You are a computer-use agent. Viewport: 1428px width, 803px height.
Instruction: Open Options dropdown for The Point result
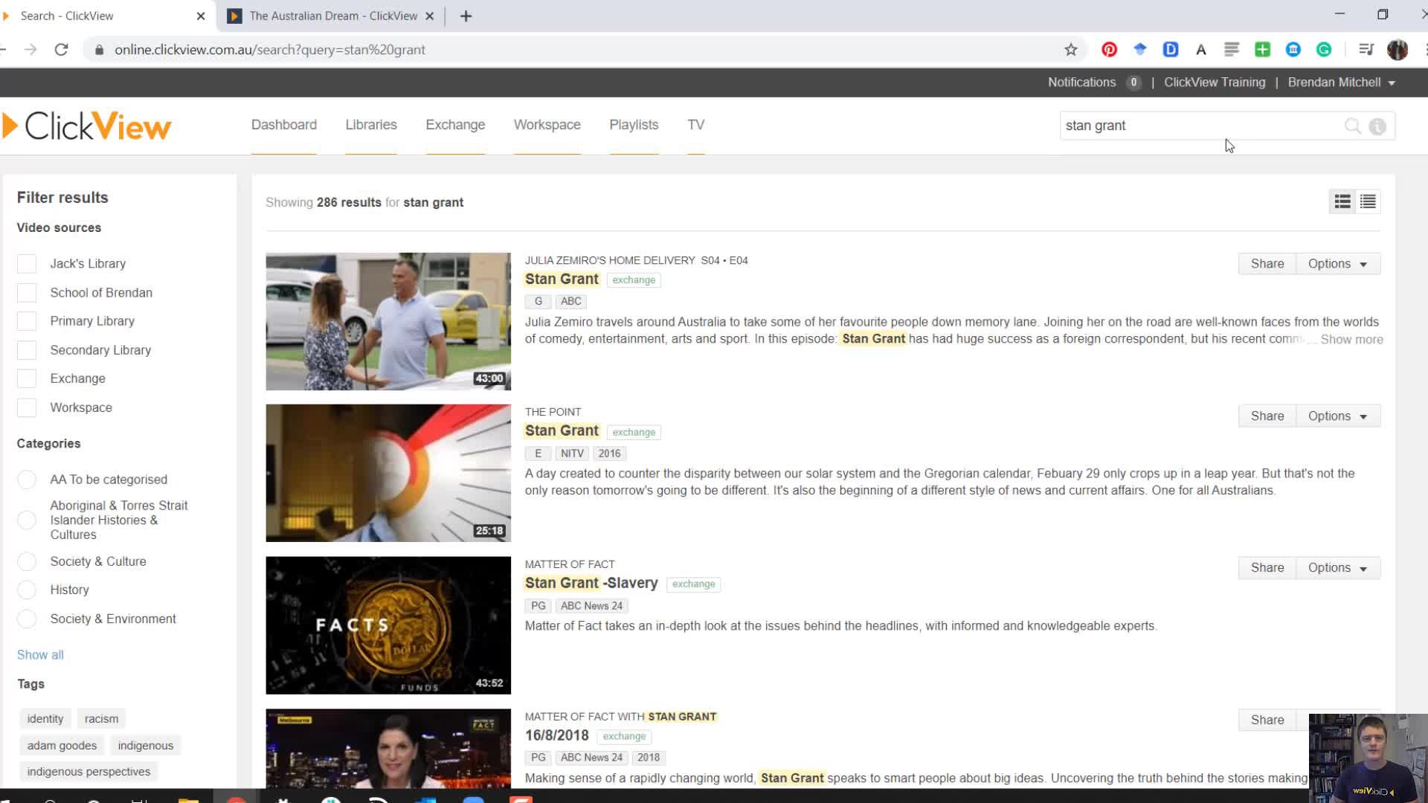[1338, 416]
